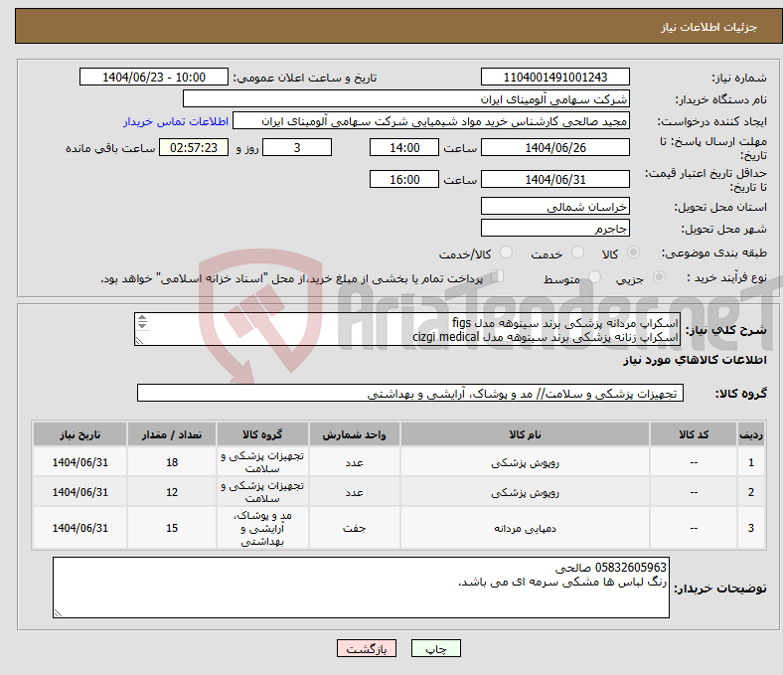Click the buyer notes text area

tap(361, 588)
